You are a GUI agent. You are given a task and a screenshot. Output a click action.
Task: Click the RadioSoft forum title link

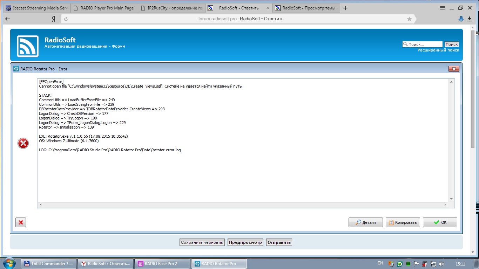60,40
